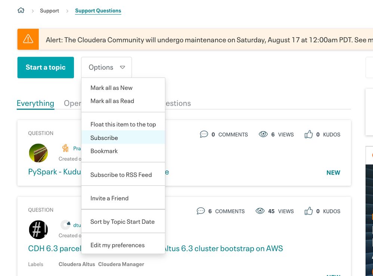The image size is (373, 276).
Task: Click the hiker rank icon beside author
Action: (66, 148)
